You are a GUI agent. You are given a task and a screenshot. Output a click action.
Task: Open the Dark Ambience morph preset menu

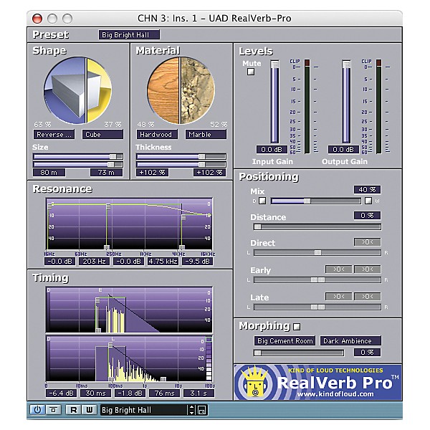[x=350, y=341]
